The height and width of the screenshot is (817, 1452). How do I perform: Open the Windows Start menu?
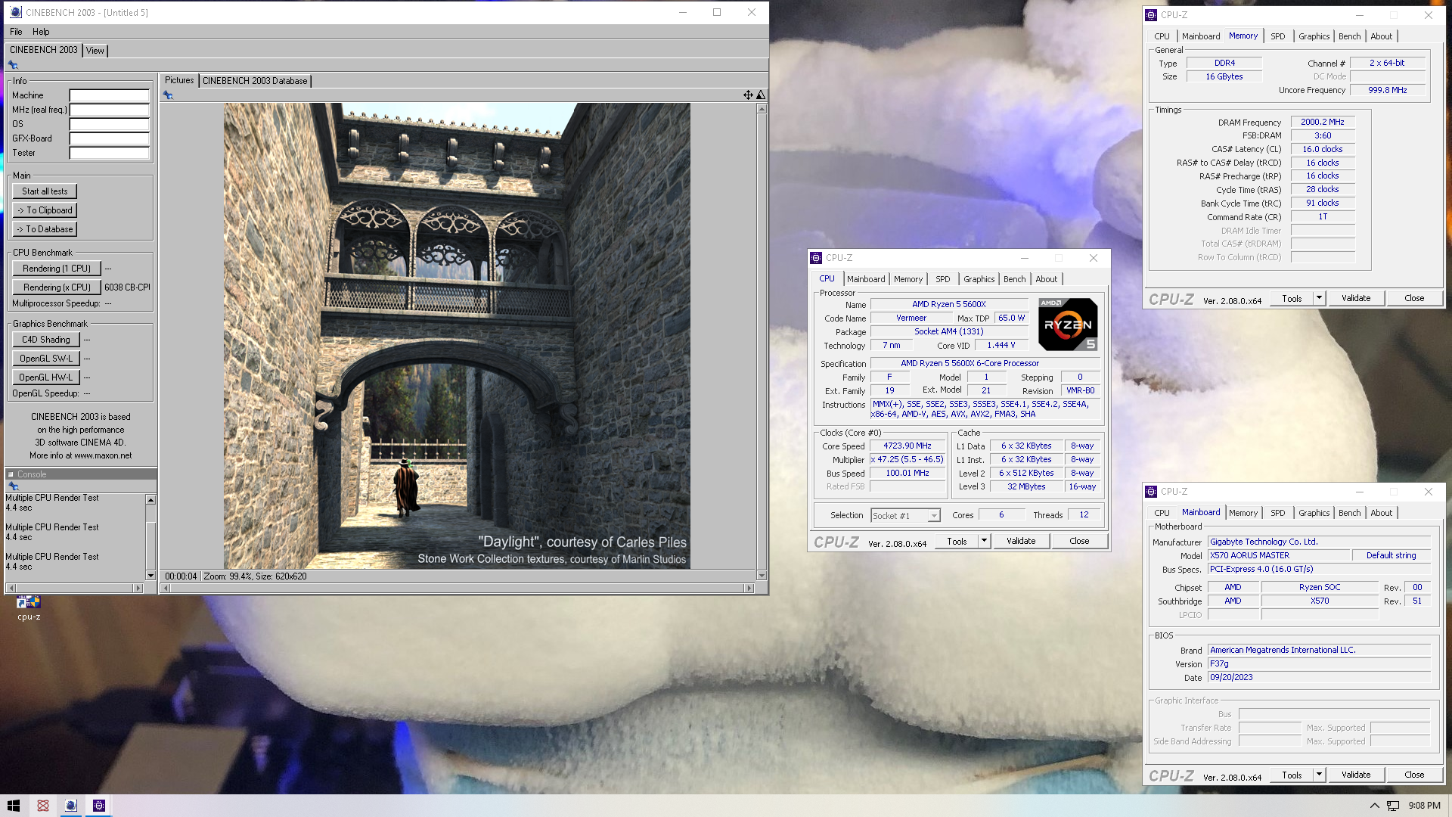[13, 806]
